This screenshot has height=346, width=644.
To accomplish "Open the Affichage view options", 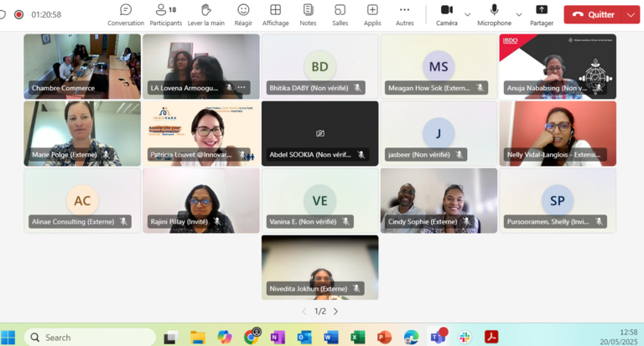I will coord(275,14).
